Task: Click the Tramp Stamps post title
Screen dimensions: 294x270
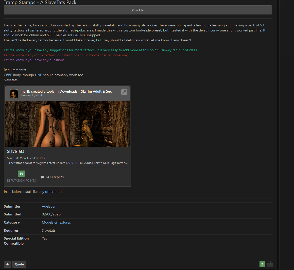Action: pyautogui.click(x=40, y=3)
